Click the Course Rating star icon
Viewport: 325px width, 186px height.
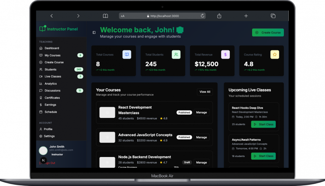point(275,55)
